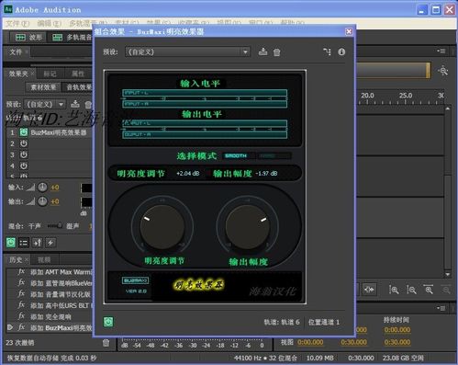The image size is (458, 365).
Task: Click the -1.97 dB output value
Action: (266, 174)
